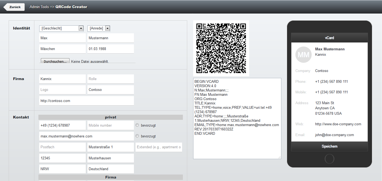Click the Firma header bar below the Deutschland field
This screenshot has height=181, width=382.
[x=111, y=177]
